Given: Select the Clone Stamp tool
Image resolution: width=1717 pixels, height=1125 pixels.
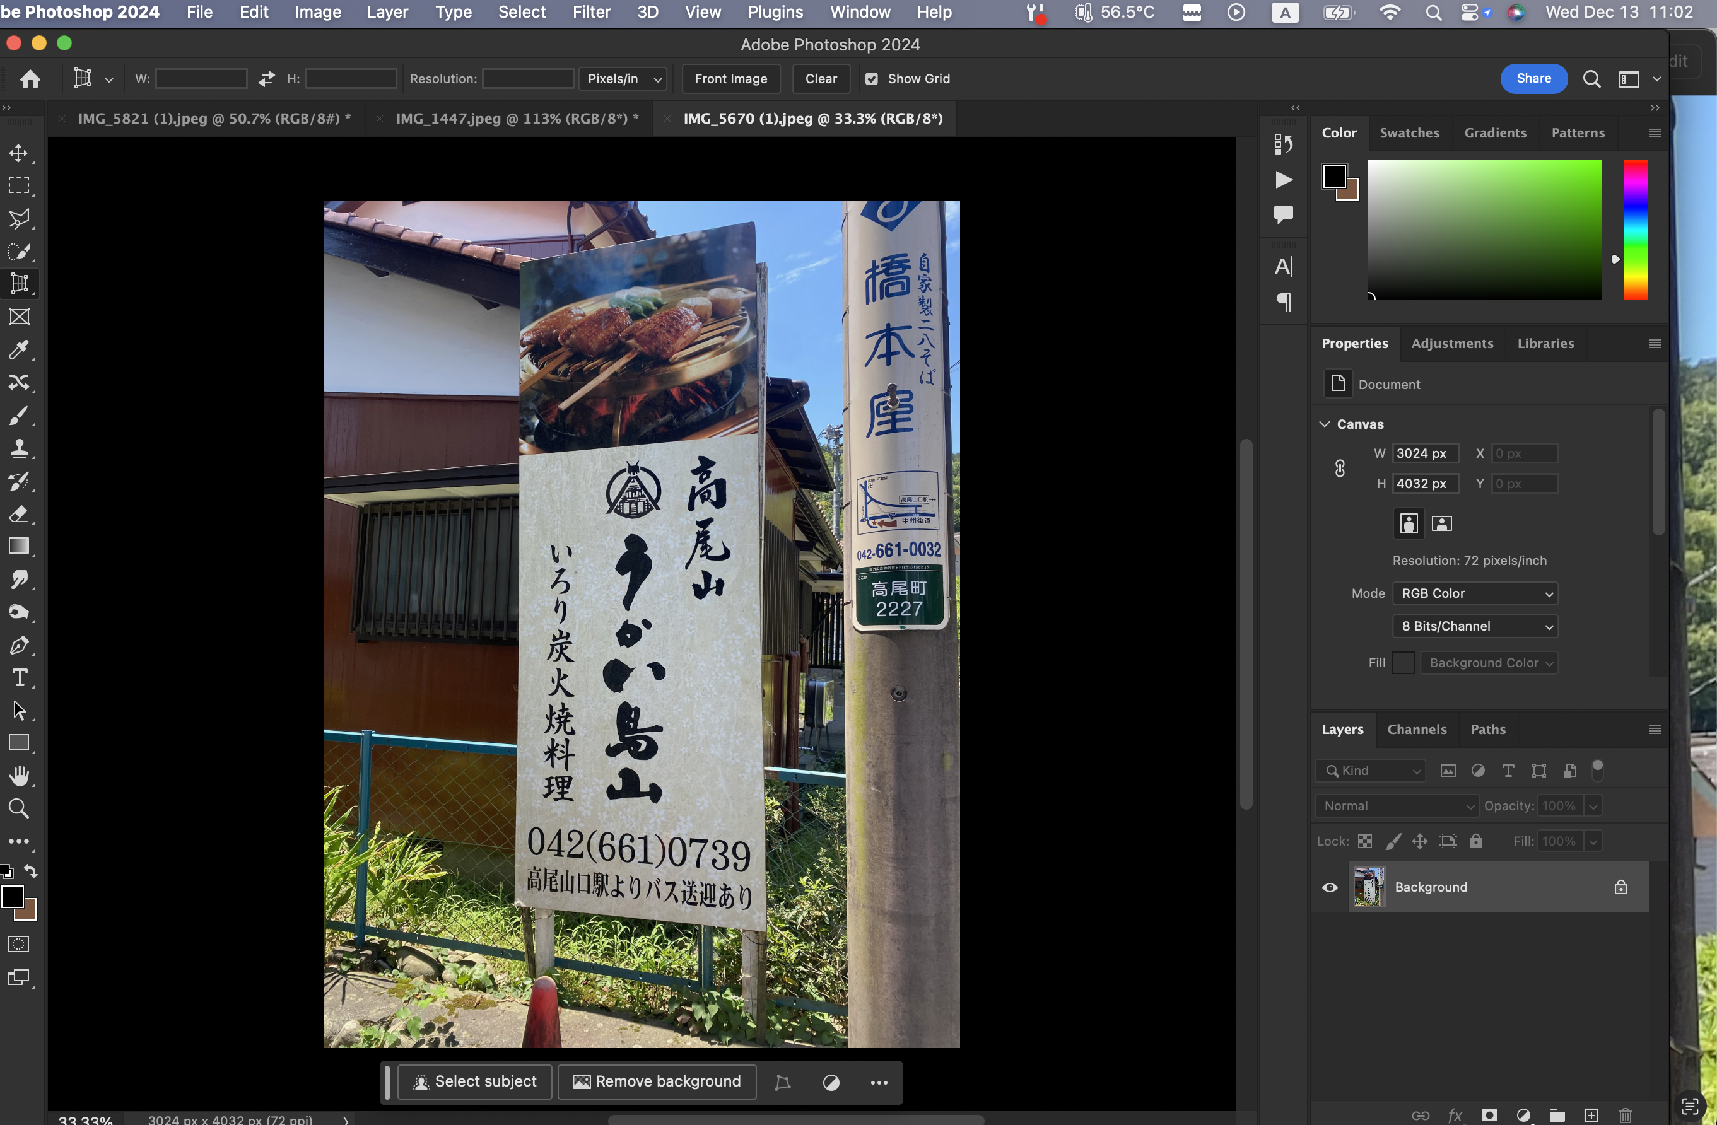Looking at the screenshot, I should point(19,448).
